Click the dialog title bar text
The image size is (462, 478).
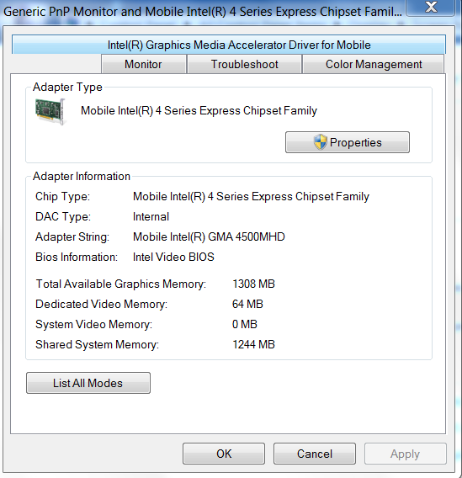(203, 12)
